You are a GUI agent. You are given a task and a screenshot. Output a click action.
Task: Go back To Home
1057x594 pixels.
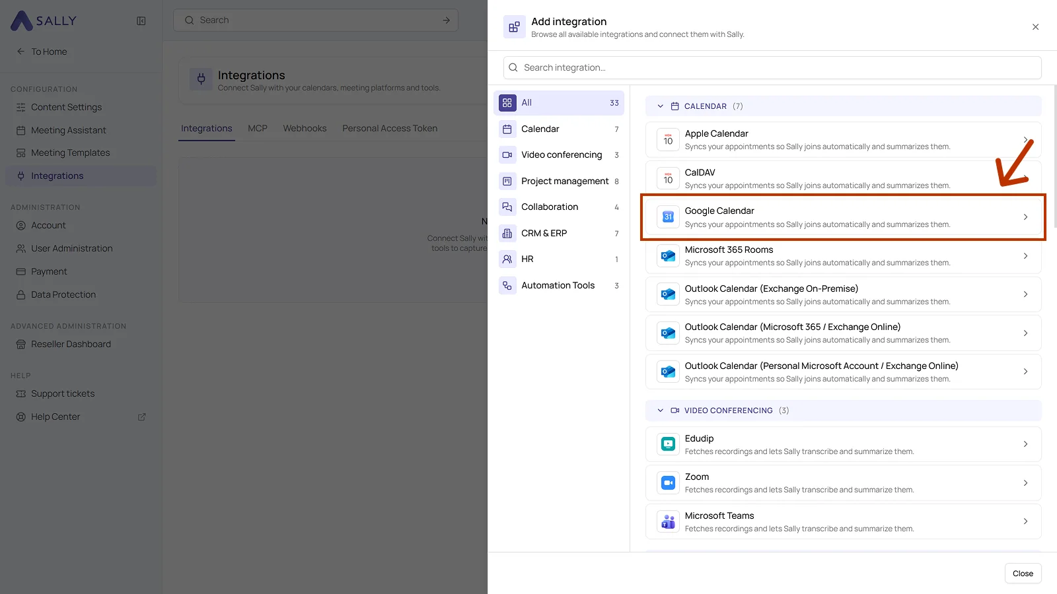42,51
